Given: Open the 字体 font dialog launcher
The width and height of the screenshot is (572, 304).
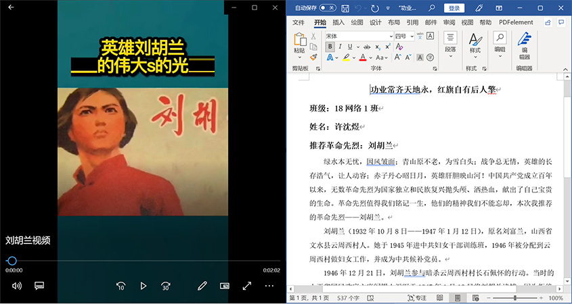Looking at the screenshot, I should [x=435, y=68].
